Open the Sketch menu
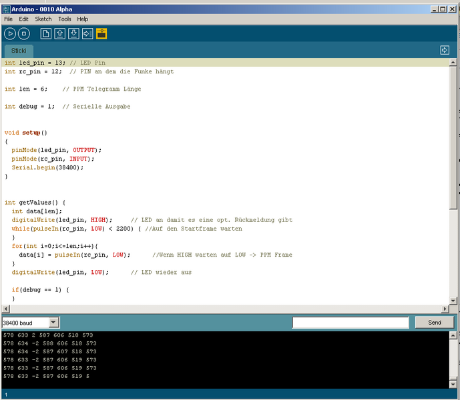 coord(43,19)
